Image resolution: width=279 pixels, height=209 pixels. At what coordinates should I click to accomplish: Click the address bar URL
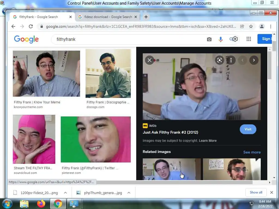[x=141, y=26]
